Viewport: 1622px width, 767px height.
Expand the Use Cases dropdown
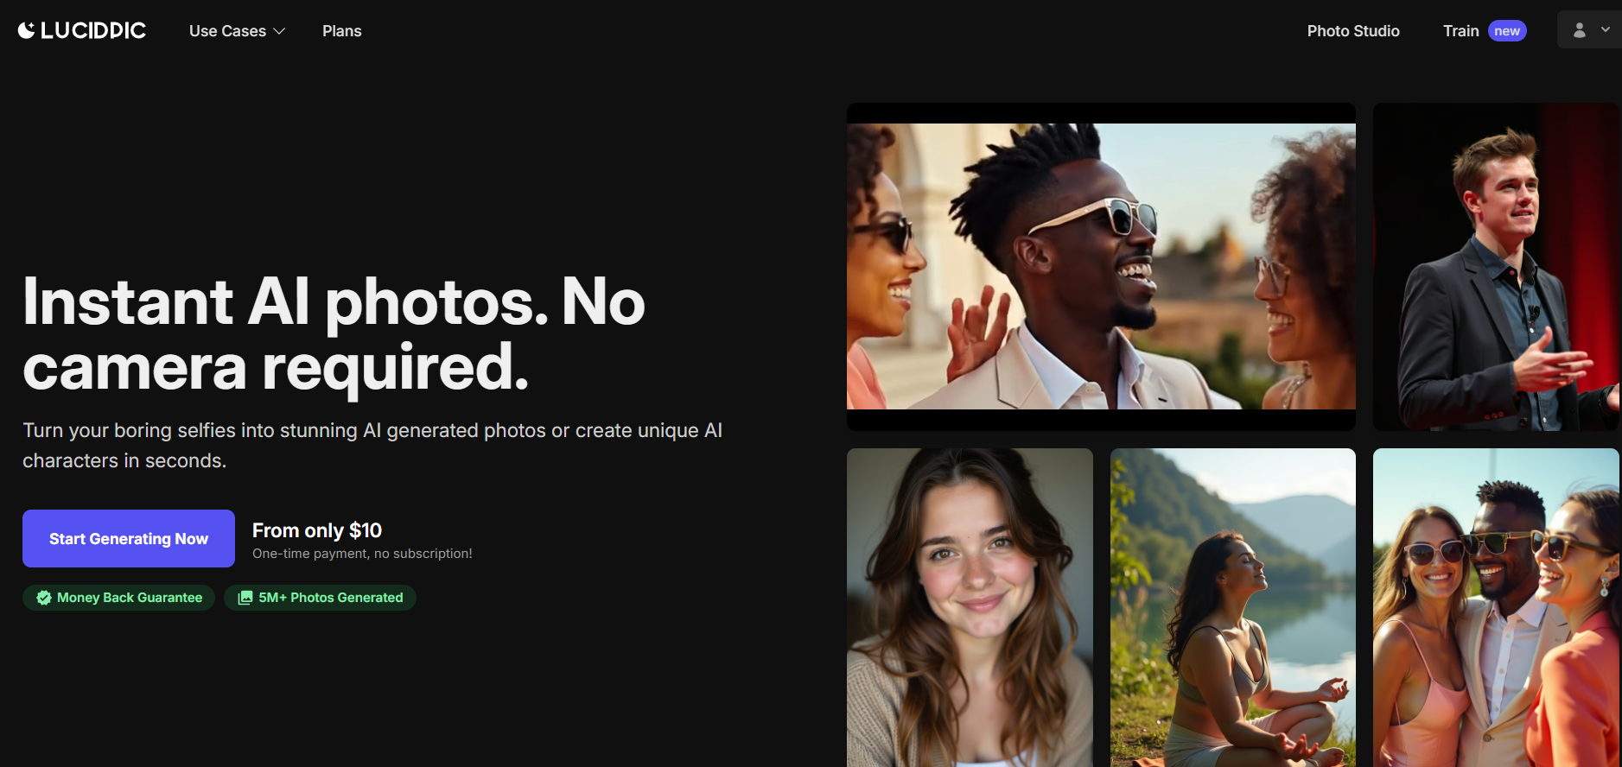[x=237, y=31]
